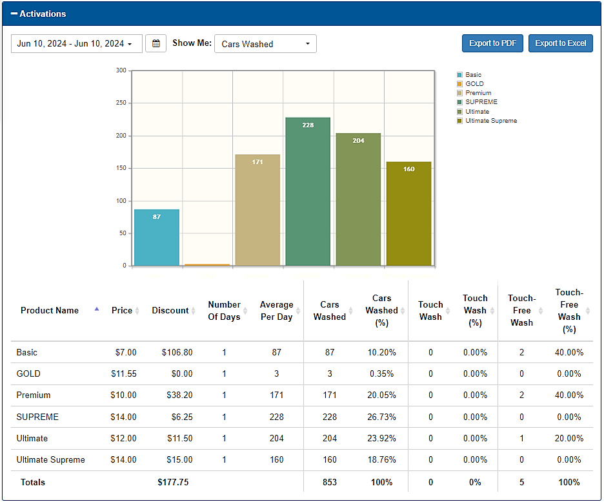Open the calendar date picker icon
Screen dimensions: 604x504
(x=156, y=43)
